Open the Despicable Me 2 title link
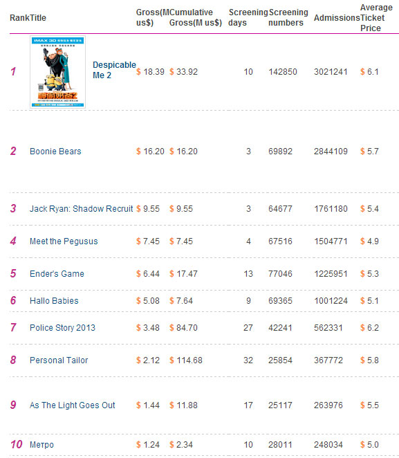 pos(114,70)
